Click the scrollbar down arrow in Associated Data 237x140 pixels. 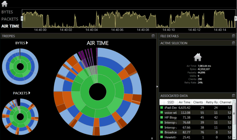pyautogui.click(x=234, y=138)
